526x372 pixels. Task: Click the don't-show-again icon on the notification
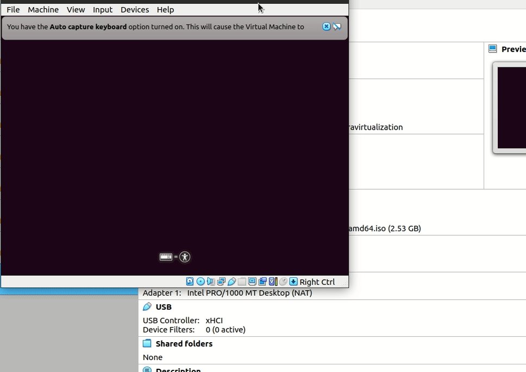click(x=337, y=27)
